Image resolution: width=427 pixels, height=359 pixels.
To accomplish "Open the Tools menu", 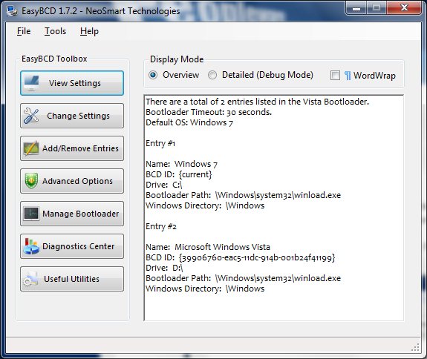I will [x=55, y=31].
